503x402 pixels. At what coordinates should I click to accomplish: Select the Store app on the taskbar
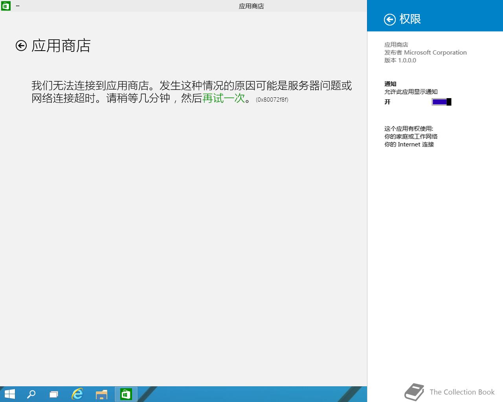(126, 394)
